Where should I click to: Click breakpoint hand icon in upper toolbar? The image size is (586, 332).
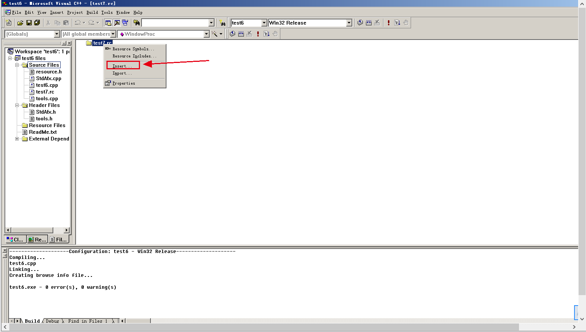point(406,23)
